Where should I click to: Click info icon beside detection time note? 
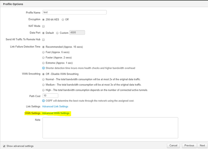(x=44, y=68)
